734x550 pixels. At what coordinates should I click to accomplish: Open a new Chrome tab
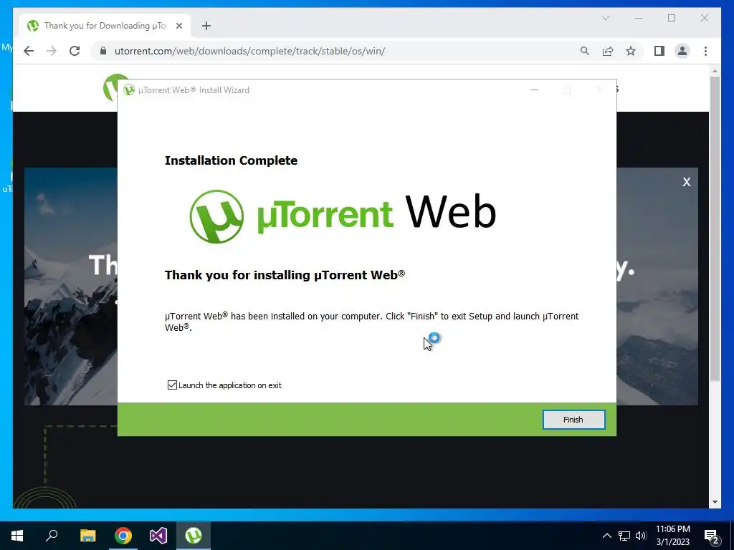coord(206,26)
